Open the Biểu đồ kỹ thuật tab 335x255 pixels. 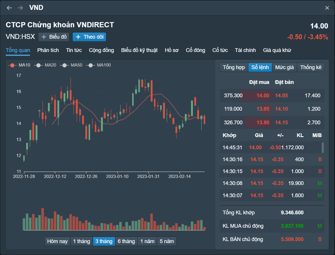[x=139, y=50]
